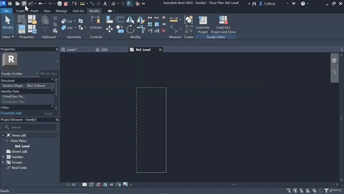Click the Cut geometry tool
This screenshot has height=194, width=344.
67,21
